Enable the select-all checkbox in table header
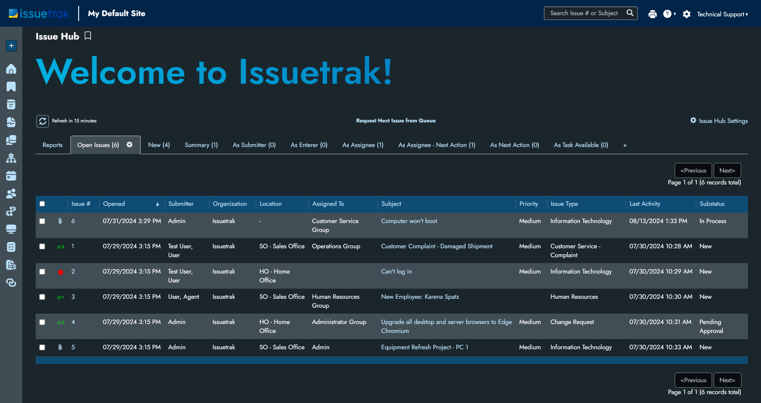 tap(43, 203)
